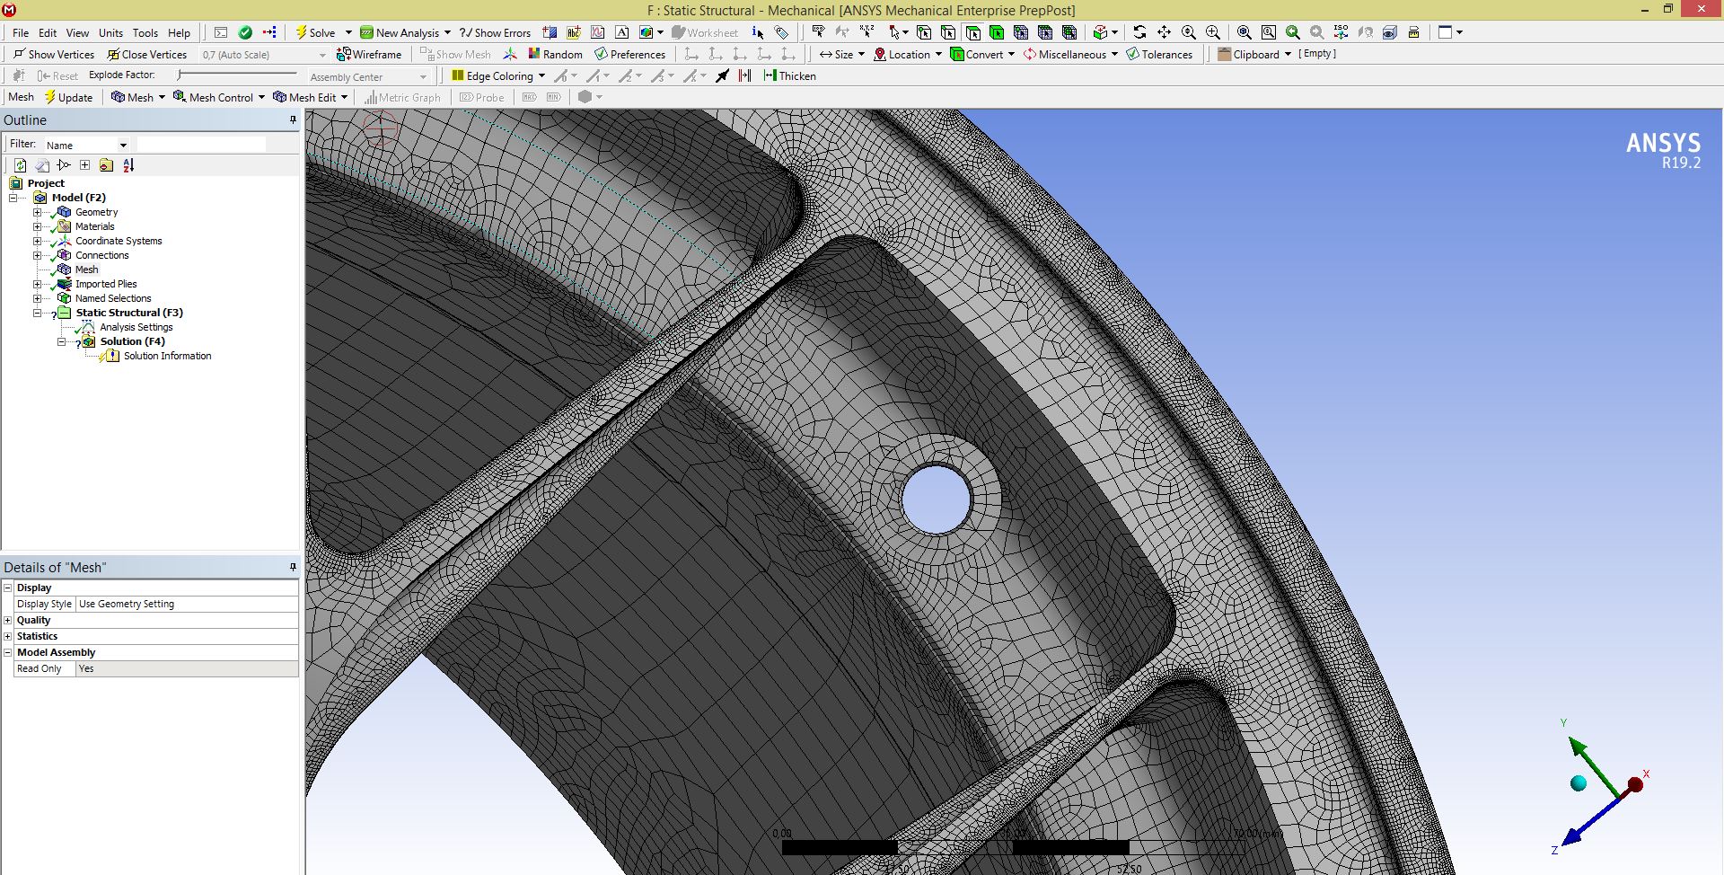Toggle Close Vertices option

(x=146, y=54)
